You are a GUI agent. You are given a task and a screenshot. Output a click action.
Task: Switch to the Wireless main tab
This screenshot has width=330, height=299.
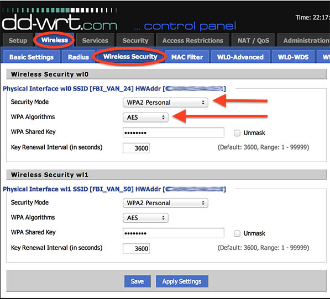(x=55, y=40)
